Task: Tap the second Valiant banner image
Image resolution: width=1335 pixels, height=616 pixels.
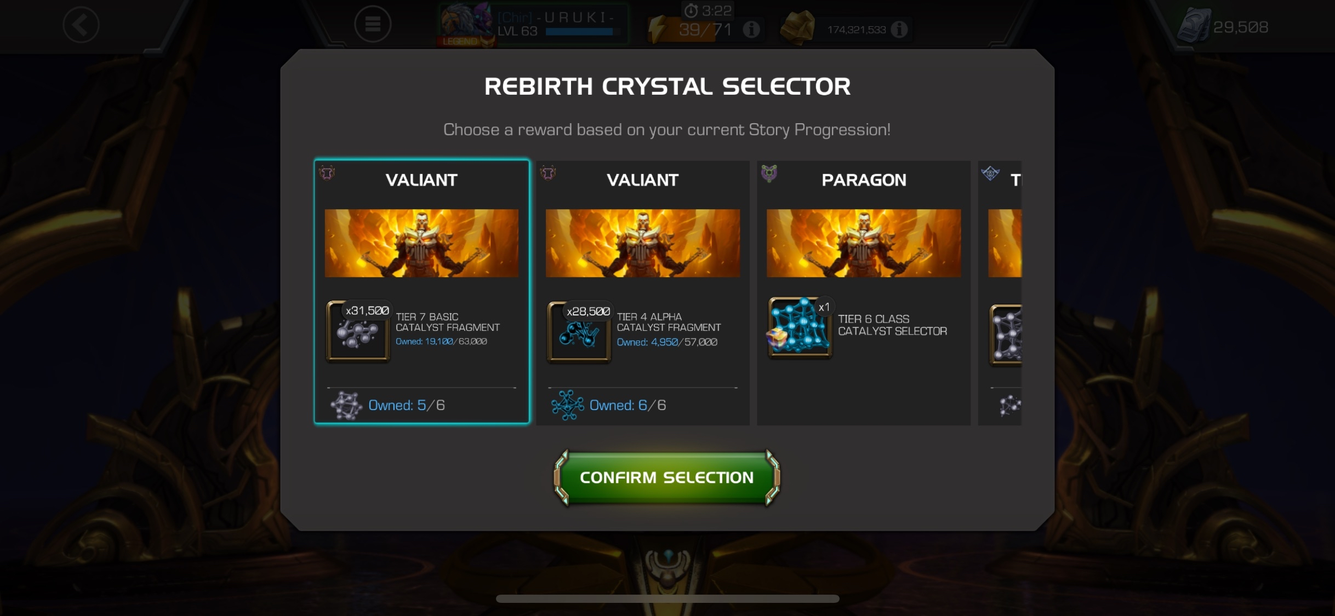Action: pyautogui.click(x=643, y=243)
